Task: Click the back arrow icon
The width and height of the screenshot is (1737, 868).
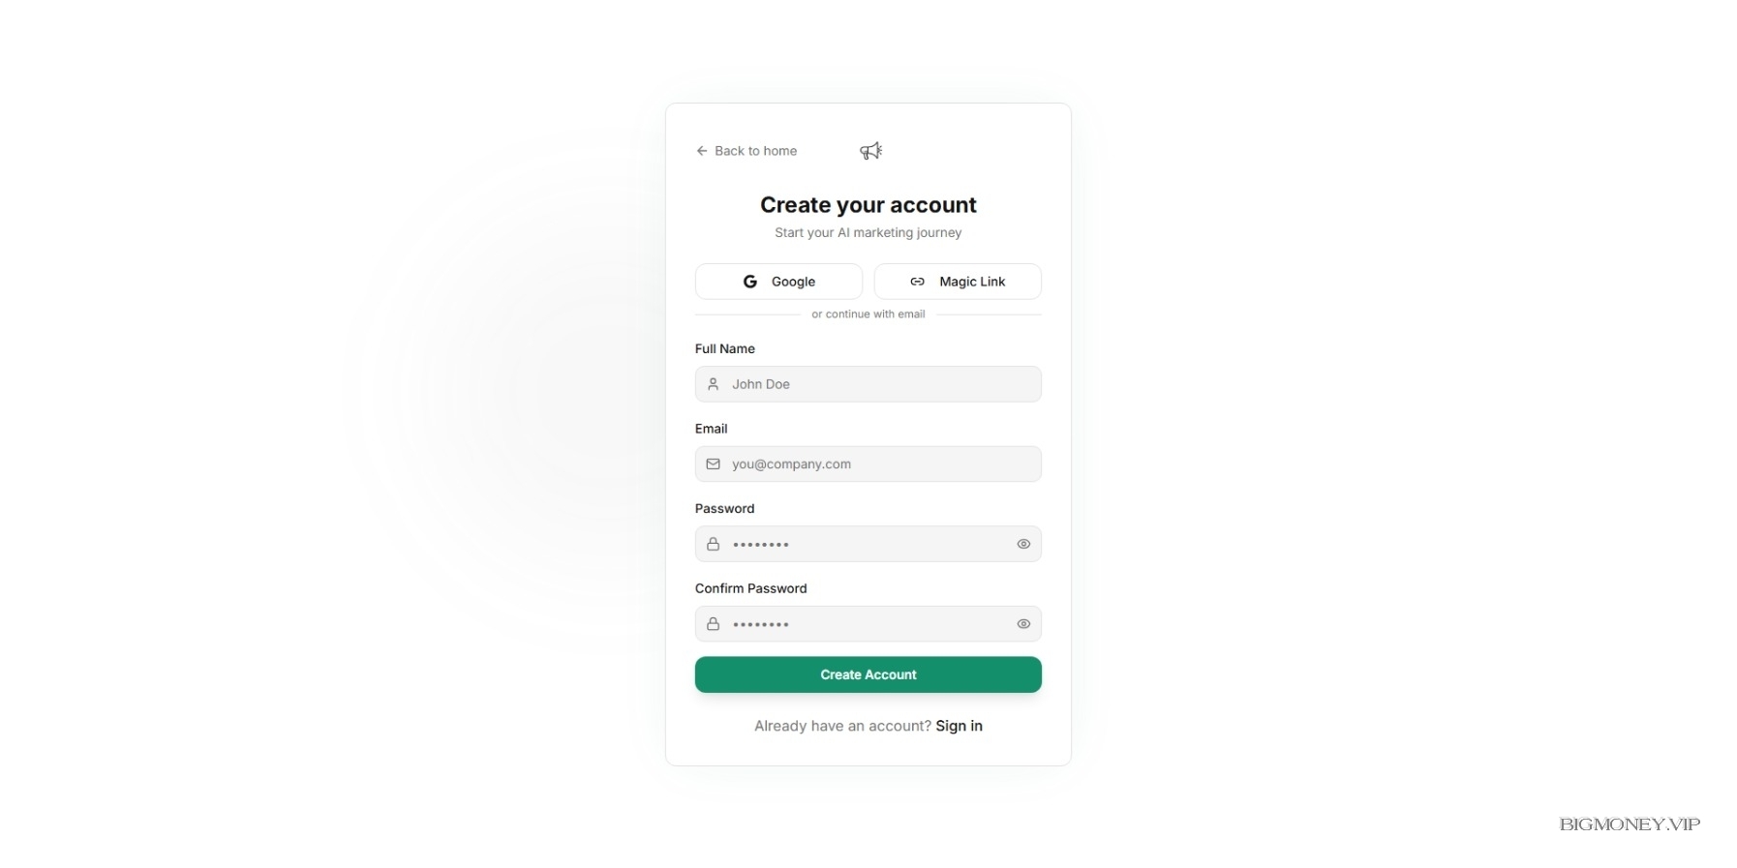Action: [702, 151]
